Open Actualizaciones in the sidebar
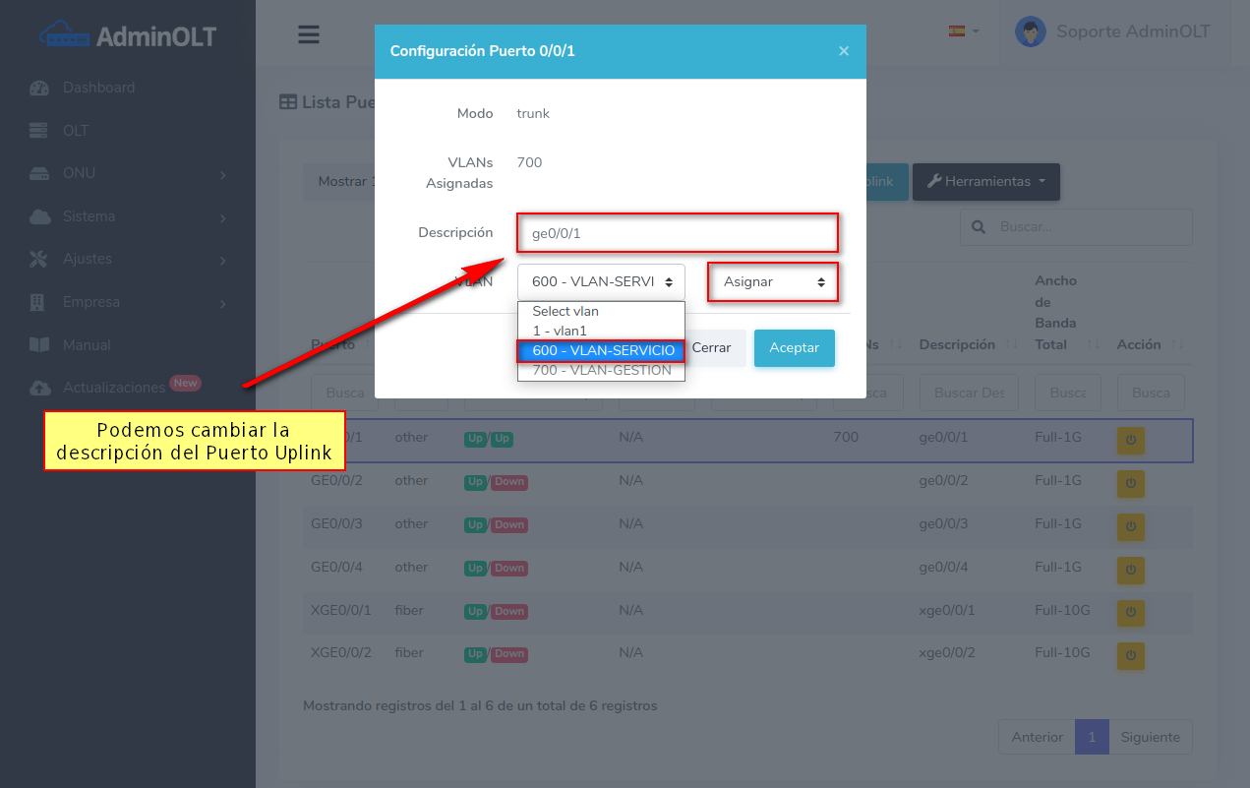 (113, 388)
